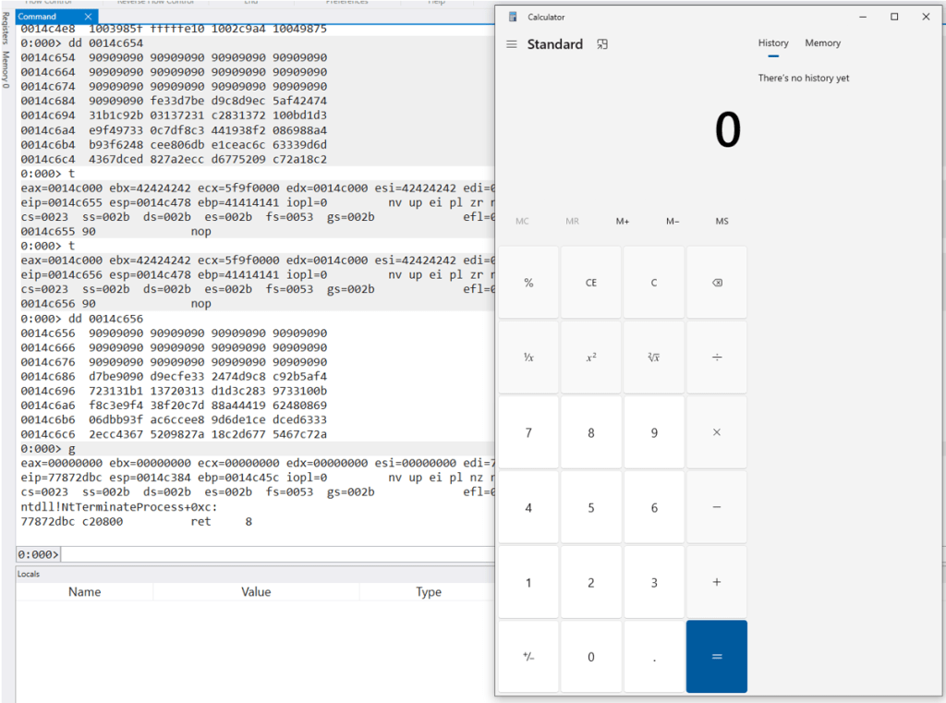Close the Command tab in debugger
This screenshot has width=946, height=703.
pyautogui.click(x=88, y=17)
